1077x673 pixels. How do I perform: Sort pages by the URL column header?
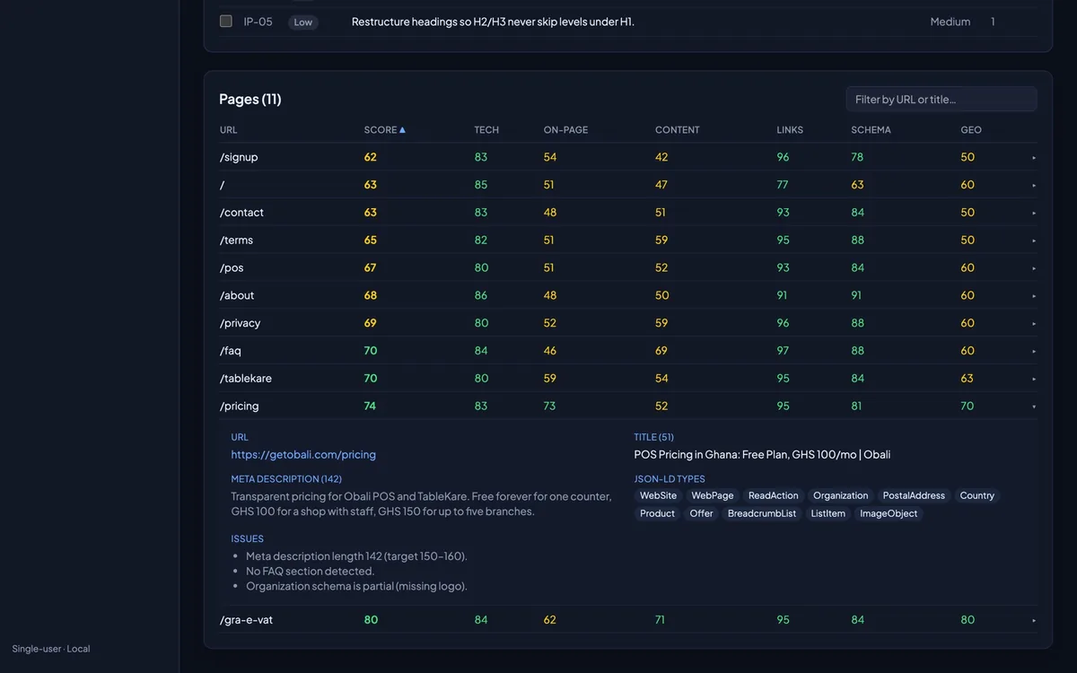229,130
